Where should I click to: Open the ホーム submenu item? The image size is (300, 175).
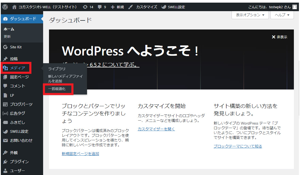tap(9, 29)
